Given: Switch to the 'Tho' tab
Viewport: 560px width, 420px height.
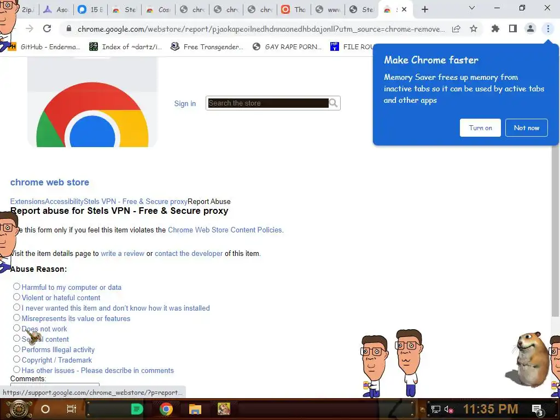Looking at the screenshot, I should click(294, 10).
